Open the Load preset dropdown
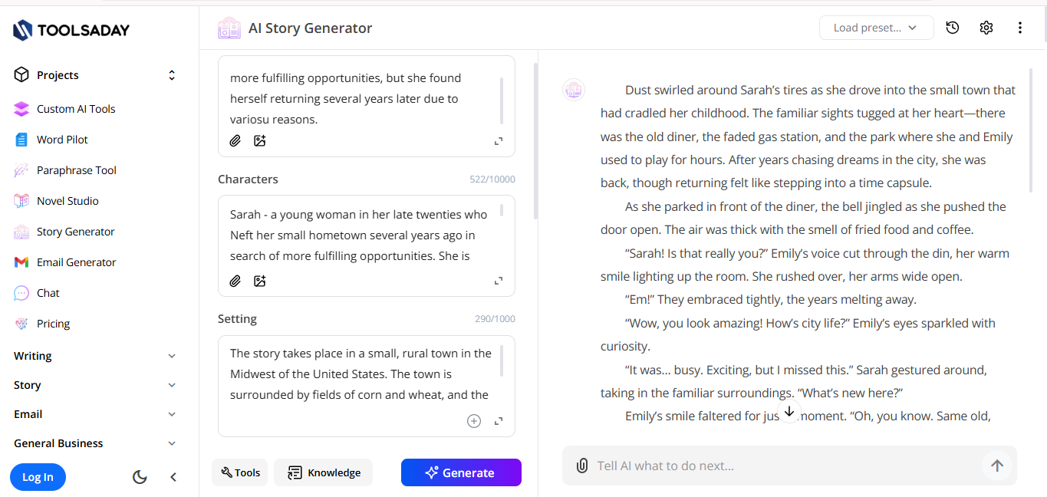The width and height of the screenshot is (1047, 497). click(876, 27)
